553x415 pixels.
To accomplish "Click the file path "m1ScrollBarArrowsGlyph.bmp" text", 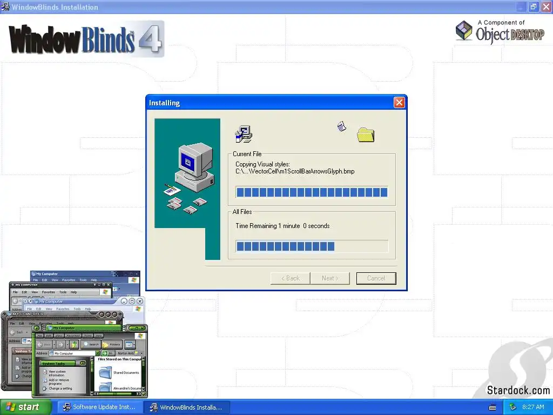I will (295, 171).
